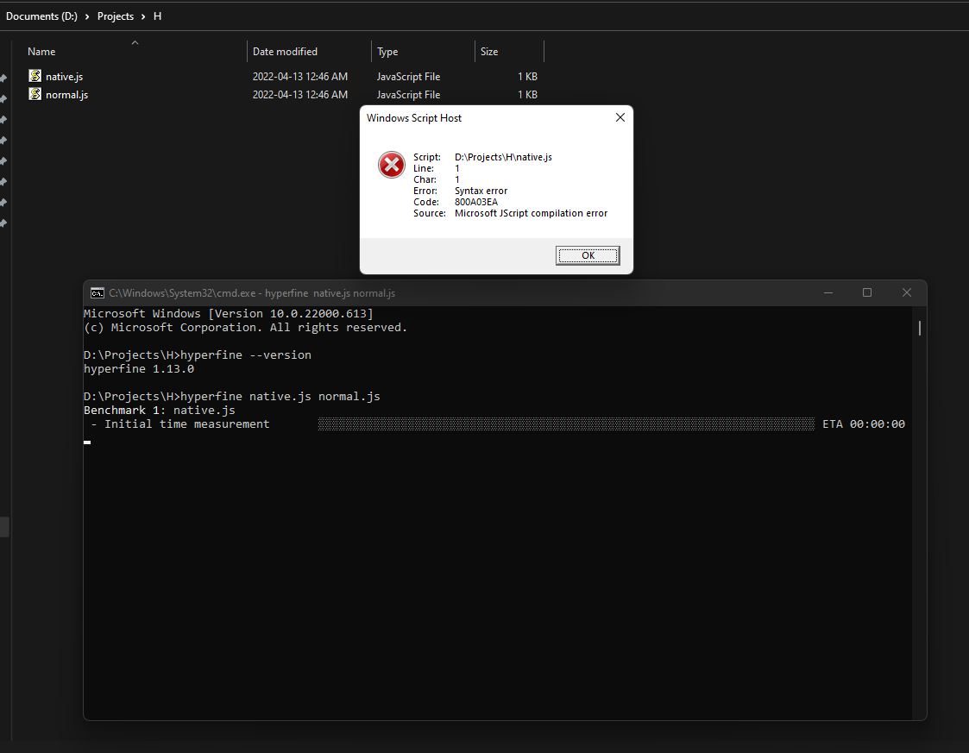Click native.js JavaScript File type cell
This screenshot has height=753, width=969.
coord(408,77)
